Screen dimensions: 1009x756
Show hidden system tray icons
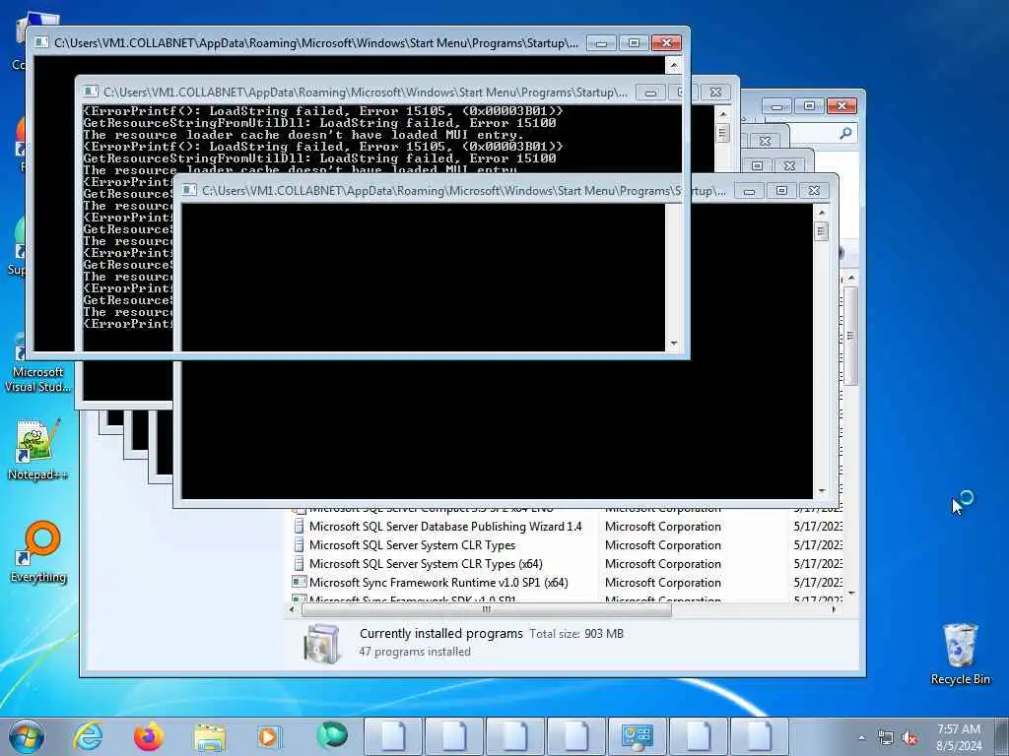tap(861, 738)
